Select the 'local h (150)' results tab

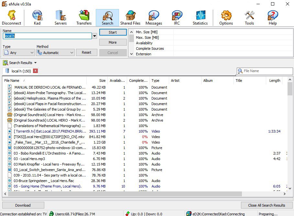21,71
